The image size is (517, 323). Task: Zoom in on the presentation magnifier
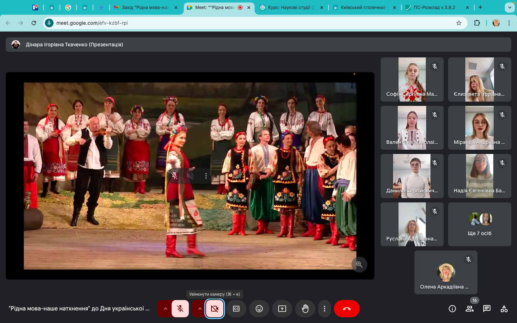coord(359,265)
